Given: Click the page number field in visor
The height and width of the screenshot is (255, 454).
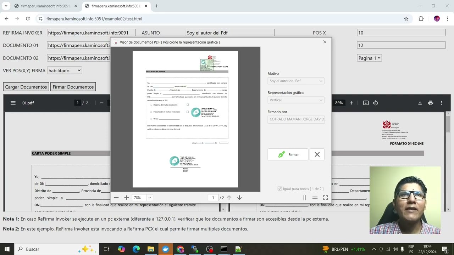Looking at the screenshot, I should (213, 198).
